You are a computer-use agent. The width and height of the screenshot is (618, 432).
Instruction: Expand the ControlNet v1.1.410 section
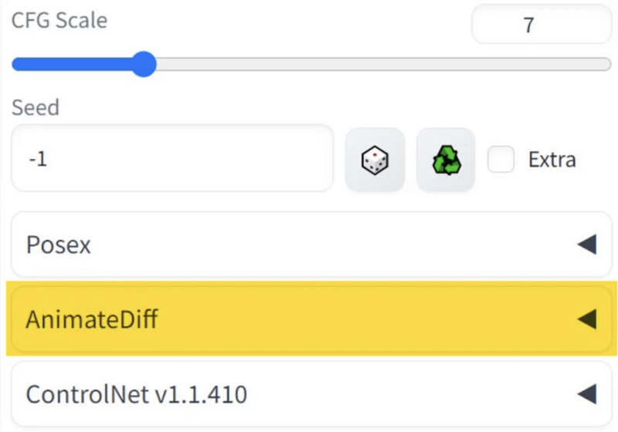309,394
